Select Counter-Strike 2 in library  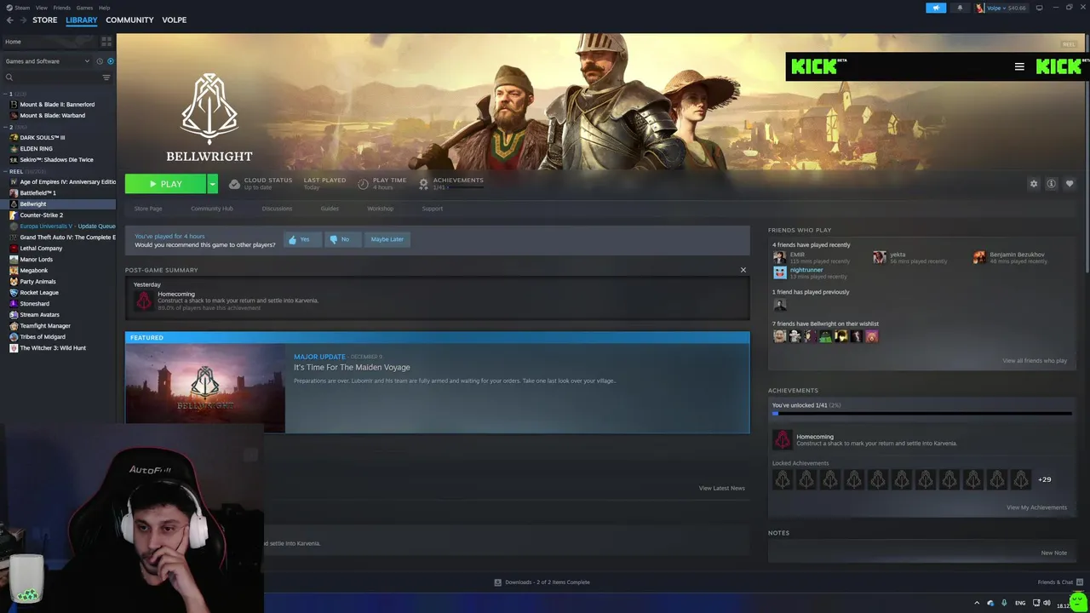click(x=41, y=215)
